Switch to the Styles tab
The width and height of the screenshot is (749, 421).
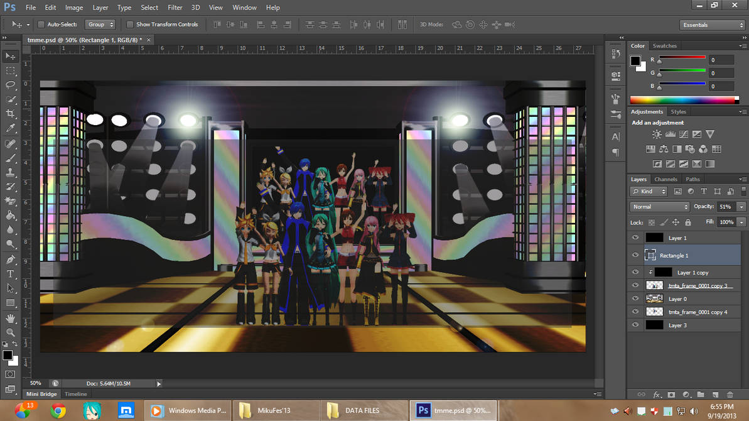pos(678,112)
